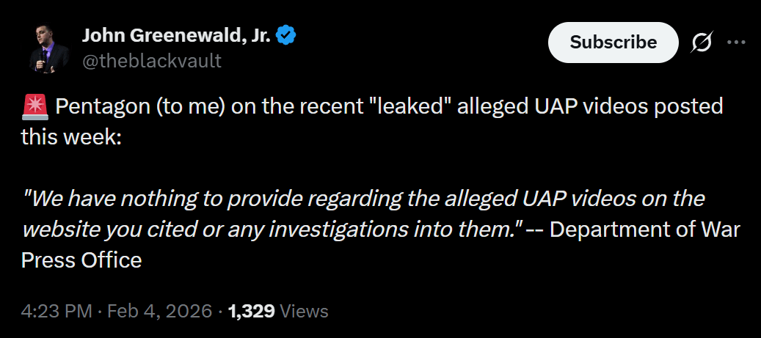
Task: Click "Department of War" text
Action: pyautogui.click(x=644, y=229)
